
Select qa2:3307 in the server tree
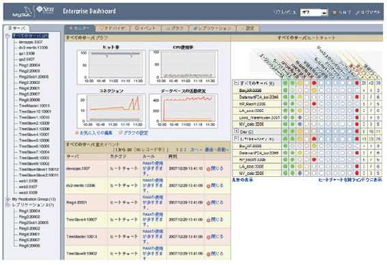coord(27,59)
